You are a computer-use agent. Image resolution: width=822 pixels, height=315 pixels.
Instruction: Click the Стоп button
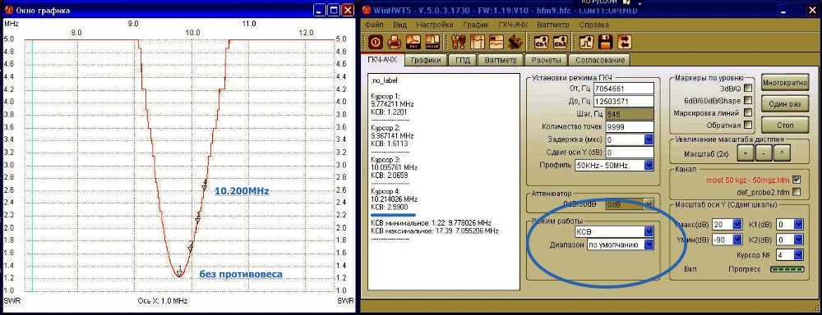(785, 125)
